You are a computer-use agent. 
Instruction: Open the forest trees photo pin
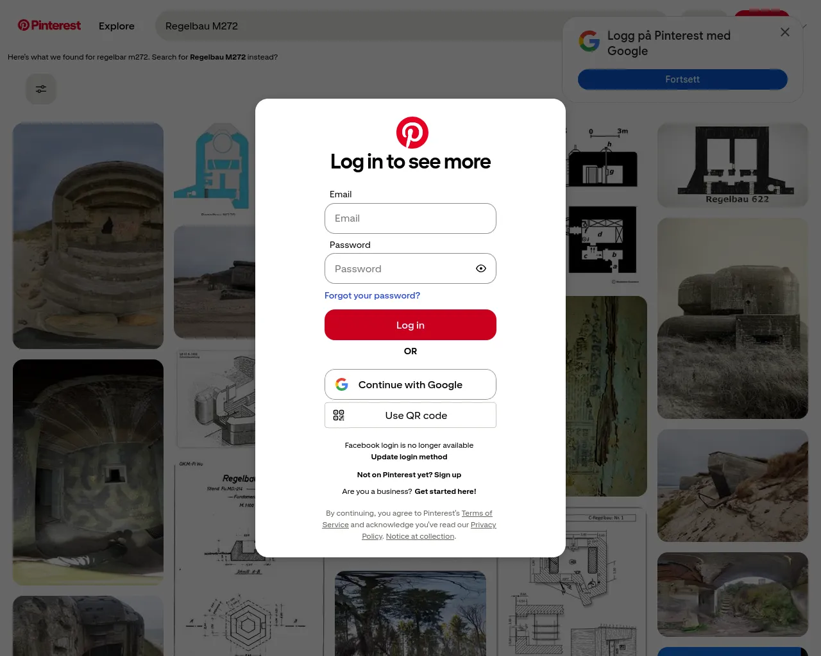[x=410, y=613]
